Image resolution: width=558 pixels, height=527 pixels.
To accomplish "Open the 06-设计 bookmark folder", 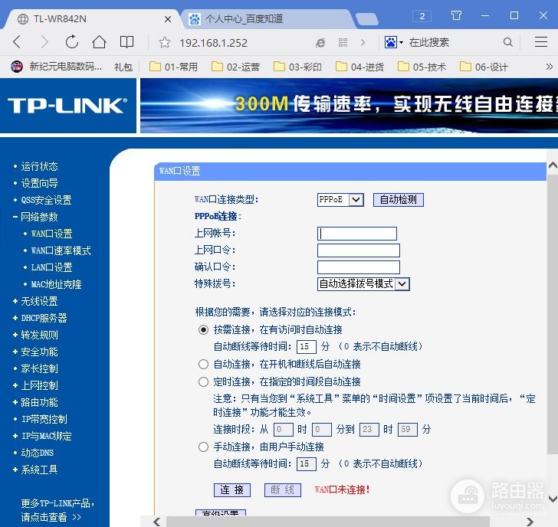I will pos(484,67).
